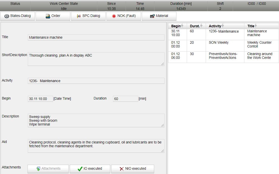Click the Aid text area

pos(96,146)
